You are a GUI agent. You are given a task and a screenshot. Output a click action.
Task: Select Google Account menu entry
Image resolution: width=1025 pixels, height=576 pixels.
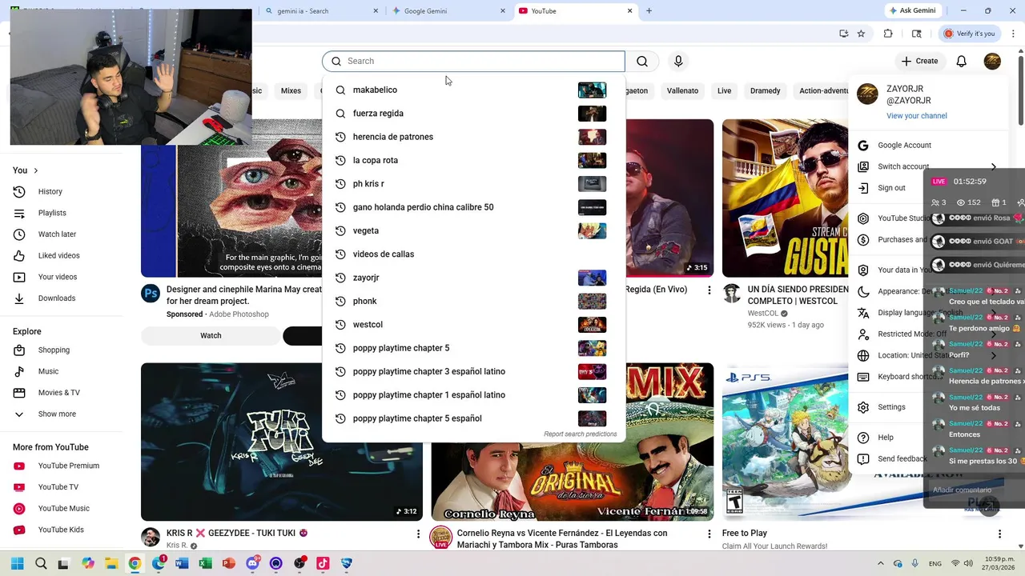[929, 146]
